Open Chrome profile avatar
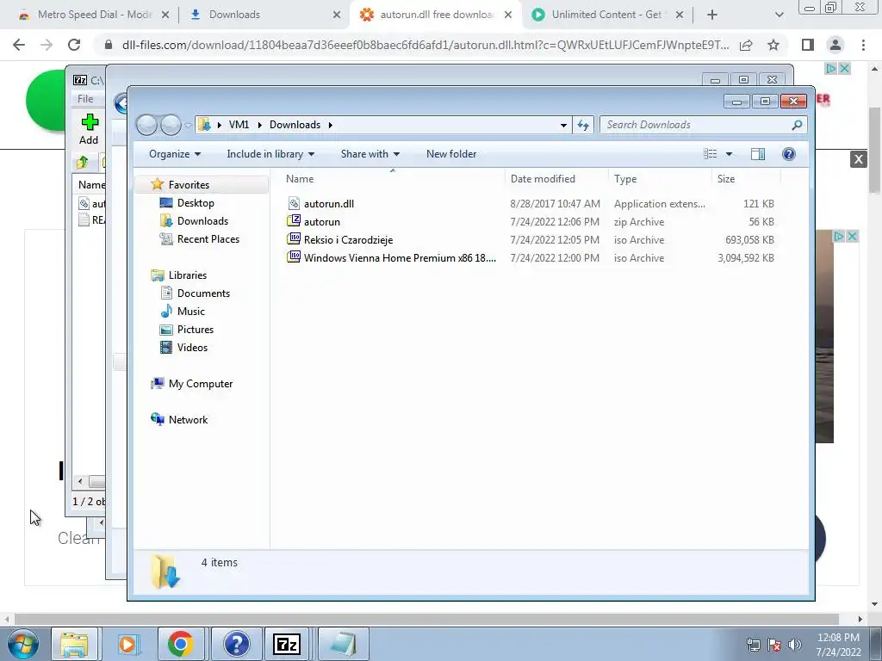Screen dimensions: 882x661 point(835,45)
